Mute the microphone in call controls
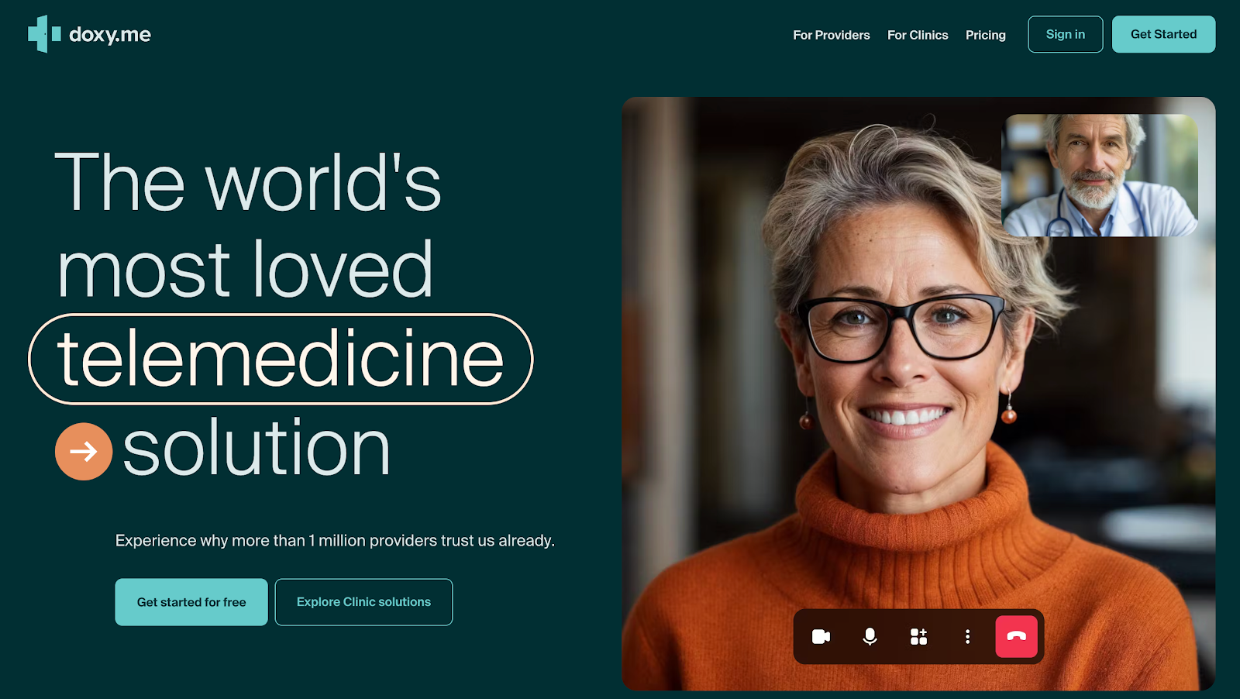This screenshot has height=699, width=1240. tap(870, 637)
